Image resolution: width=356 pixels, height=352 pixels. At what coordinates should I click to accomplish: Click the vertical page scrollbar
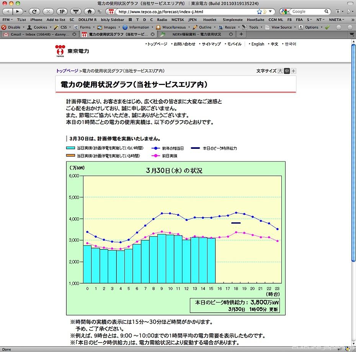(x=353, y=153)
